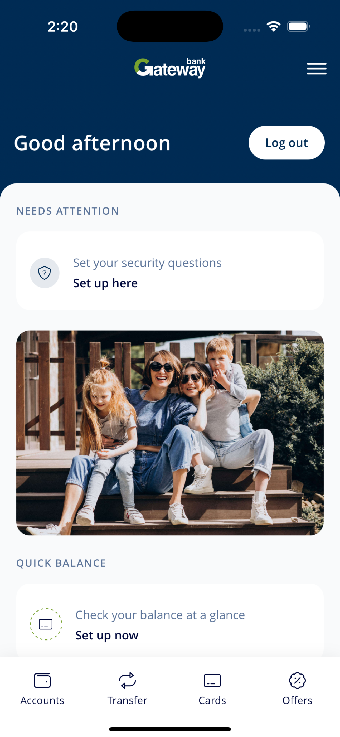This screenshot has width=340, height=737.
Task: Tap the security shield question icon
Action: pyautogui.click(x=45, y=273)
